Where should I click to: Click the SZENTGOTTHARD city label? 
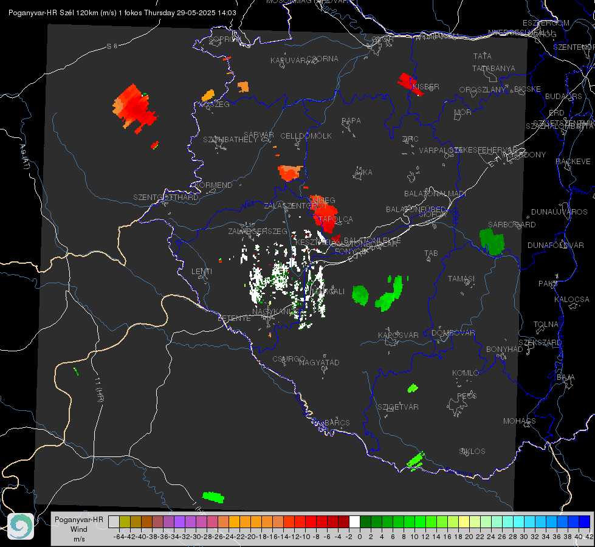pos(166,198)
